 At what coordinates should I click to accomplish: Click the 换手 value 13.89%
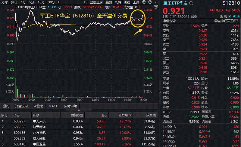click(x=233, y=78)
